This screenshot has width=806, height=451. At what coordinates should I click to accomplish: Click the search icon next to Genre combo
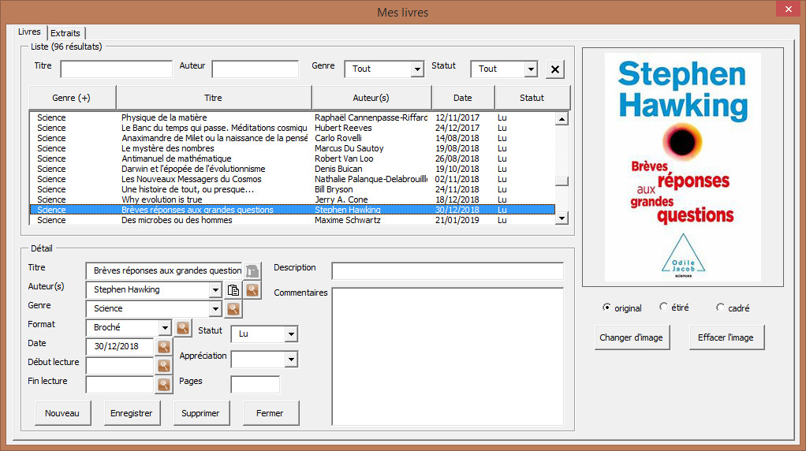(233, 309)
